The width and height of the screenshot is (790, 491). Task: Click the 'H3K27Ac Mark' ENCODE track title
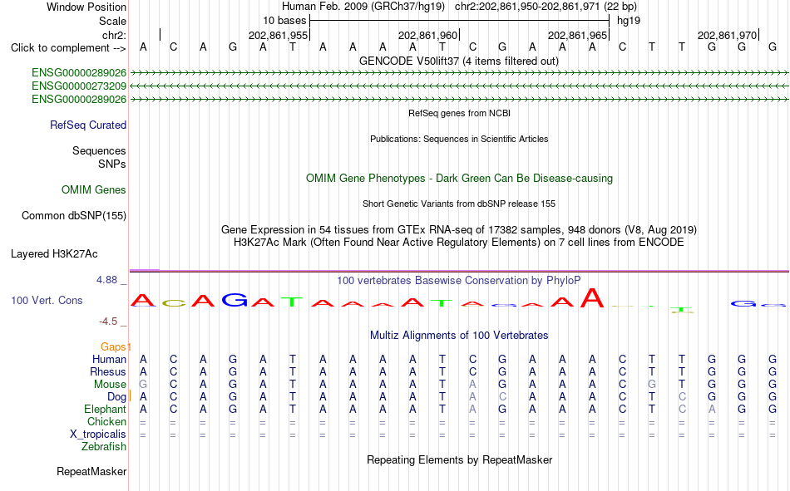459,243
